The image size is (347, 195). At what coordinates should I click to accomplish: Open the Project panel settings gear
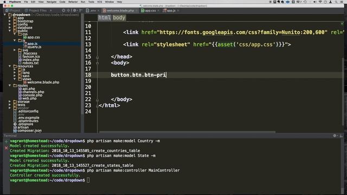tap(75, 10)
